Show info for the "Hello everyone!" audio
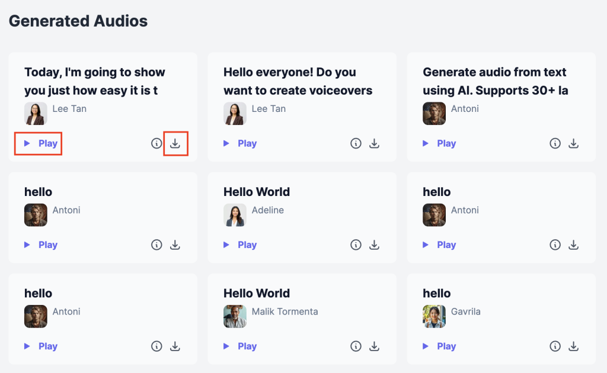 click(356, 143)
